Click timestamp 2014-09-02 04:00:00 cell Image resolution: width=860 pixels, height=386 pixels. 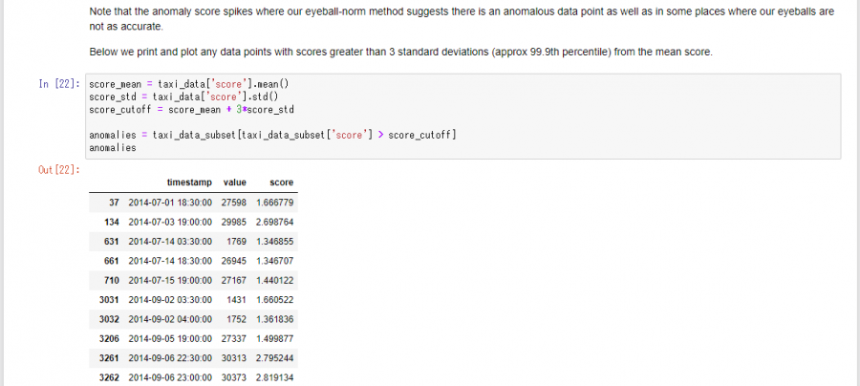tap(170, 319)
